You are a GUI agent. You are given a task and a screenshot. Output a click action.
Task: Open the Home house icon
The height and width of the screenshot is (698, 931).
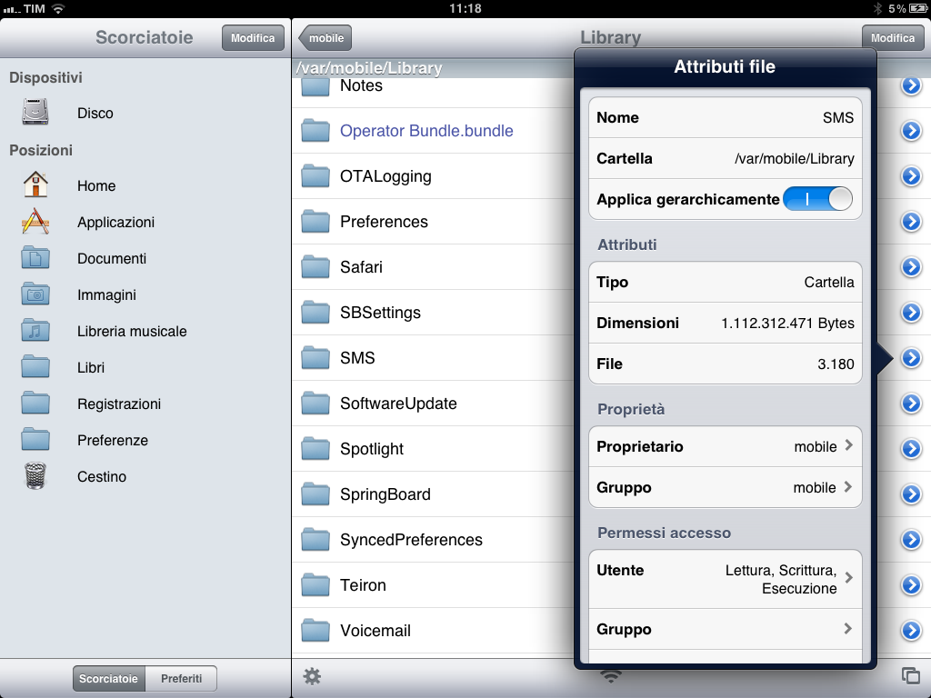(x=35, y=185)
